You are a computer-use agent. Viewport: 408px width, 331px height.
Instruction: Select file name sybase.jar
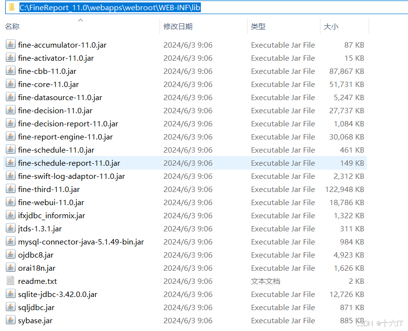coord(35,321)
